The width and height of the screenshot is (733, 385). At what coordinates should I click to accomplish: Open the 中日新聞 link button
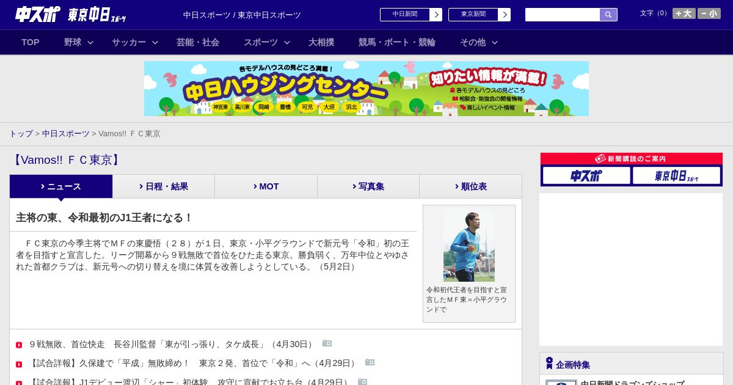pyautogui.click(x=411, y=15)
